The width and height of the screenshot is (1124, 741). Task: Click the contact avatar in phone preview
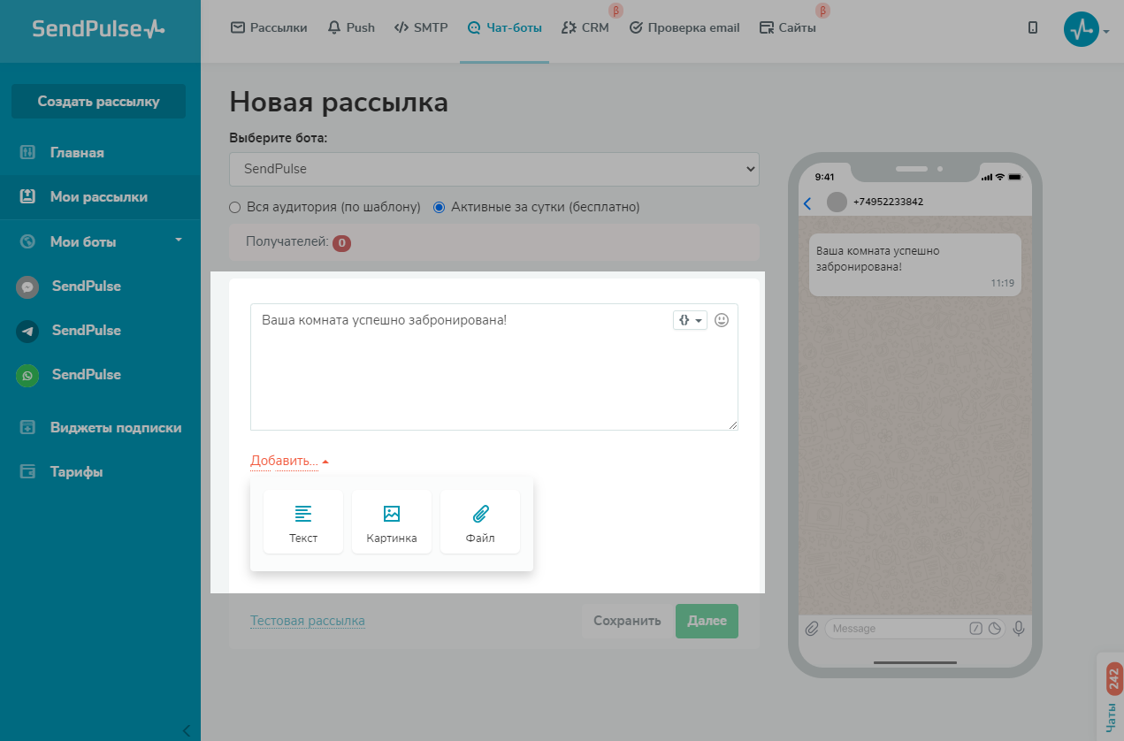[837, 202]
